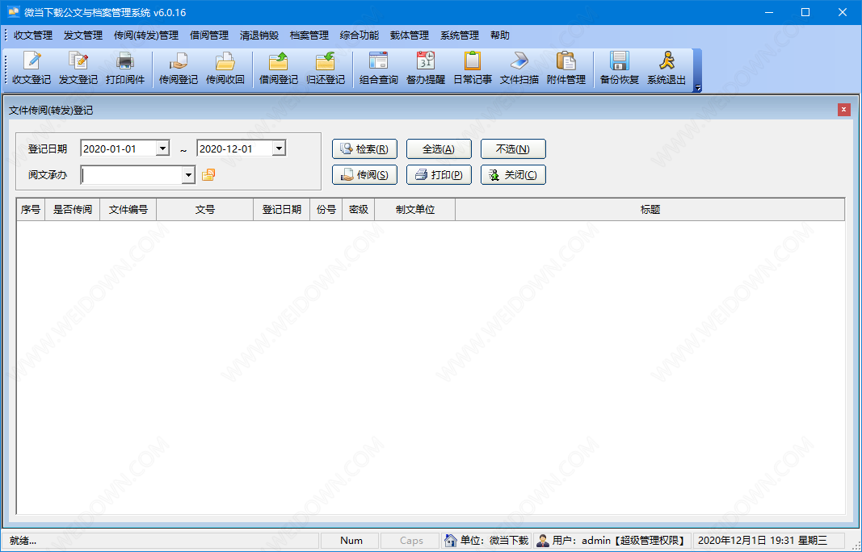Click into the 阅文承办 text field
This screenshot has height=552, width=862.
point(132,175)
